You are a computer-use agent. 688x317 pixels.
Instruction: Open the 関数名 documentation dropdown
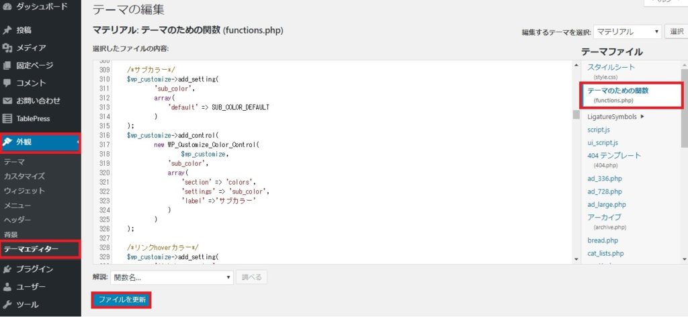171,277
